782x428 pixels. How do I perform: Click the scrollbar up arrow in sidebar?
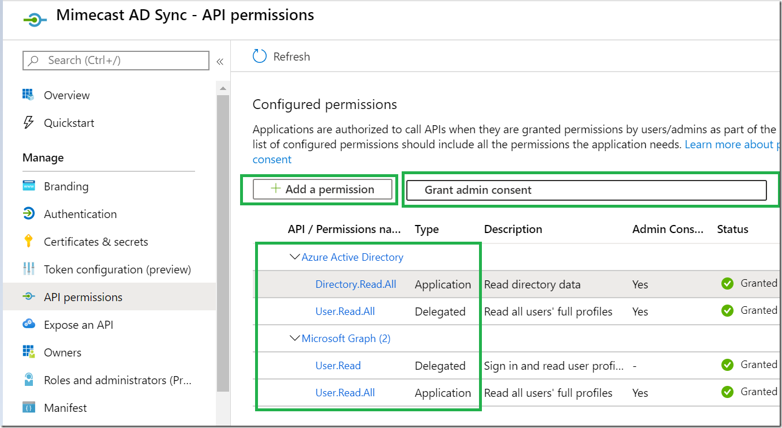coord(222,88)
